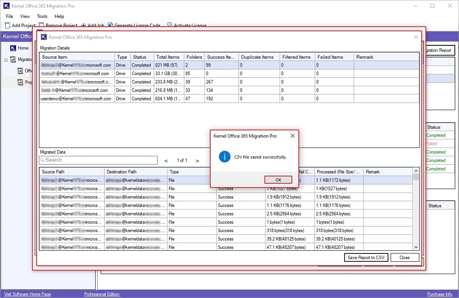Click the previous page arrow near the search box
459x298 pixels.
click(x=166, y=160)
